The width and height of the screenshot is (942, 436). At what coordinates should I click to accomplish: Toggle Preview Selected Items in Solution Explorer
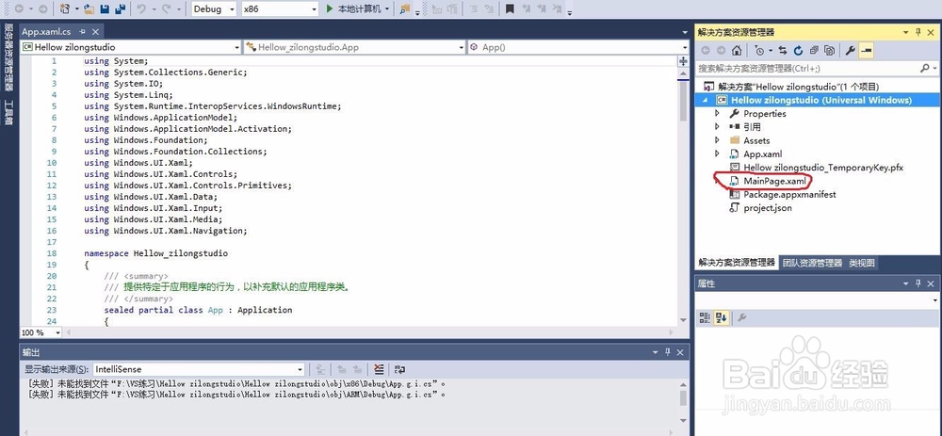click(x=866, y=51)
